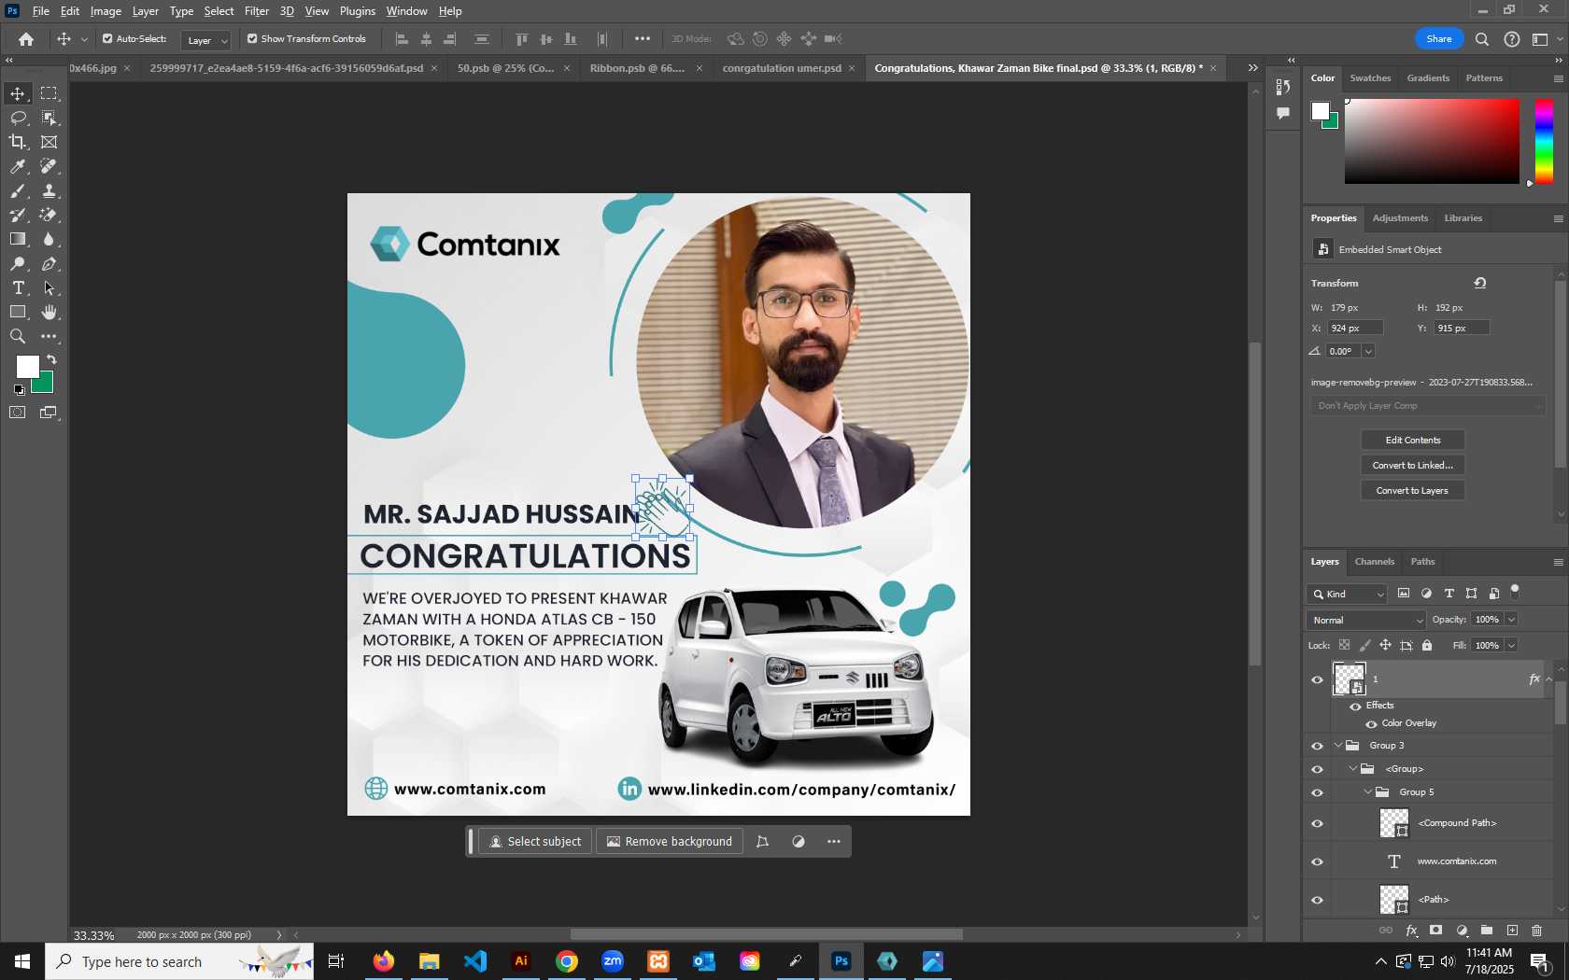The height and width of the screenshot is (980, 1569).
Task: Select the Hand tool
Action: 49,313
